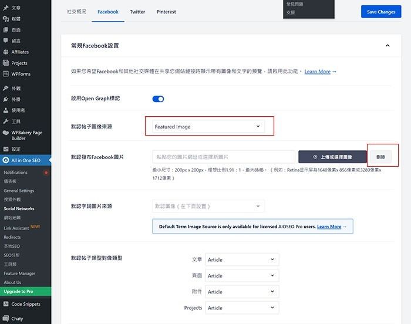The image size is (411, 324).
Task: Open Feature Manager in the AIOSEO submenu
Action: 19,274
